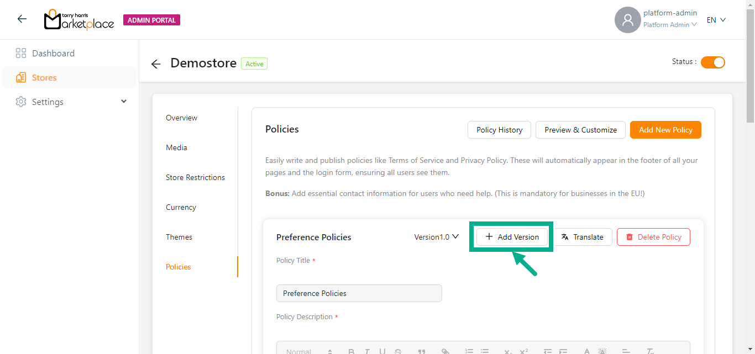Click the Add New Policy button

point(665,130)
